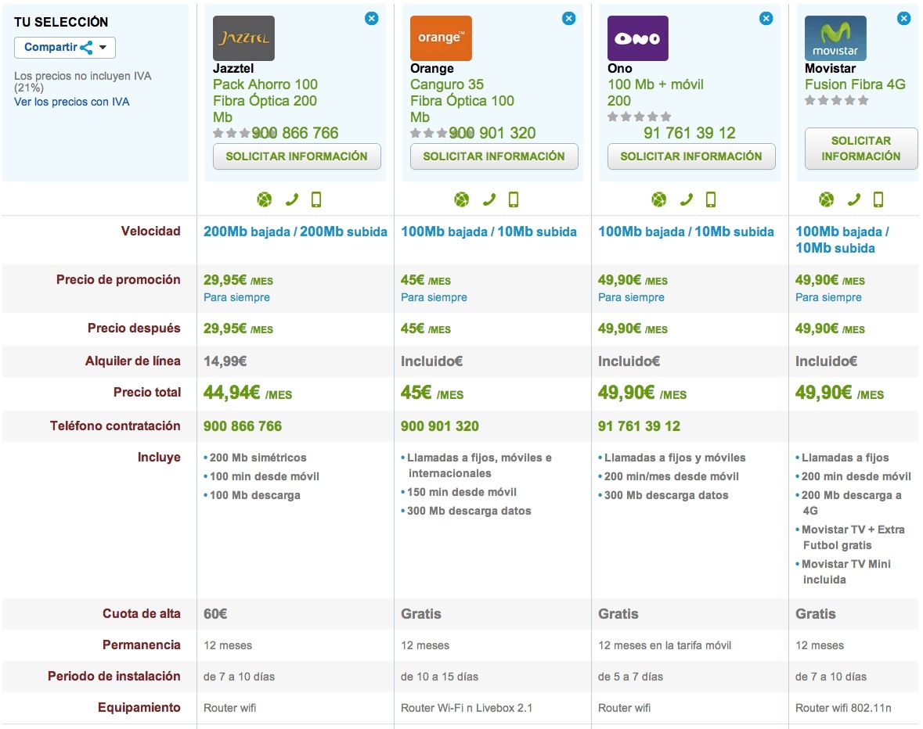Click Orange mobile device icon
The height and width of the screenshot is (729, 923).
pyautogui.click(x=514, y=200)
